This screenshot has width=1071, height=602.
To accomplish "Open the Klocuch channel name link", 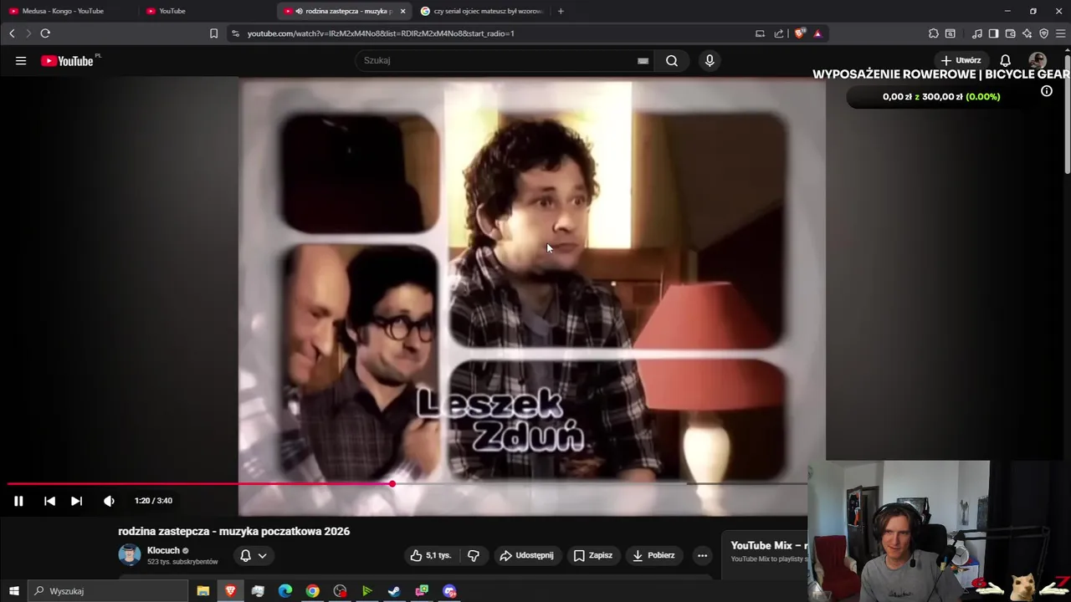I will (163, 550).
